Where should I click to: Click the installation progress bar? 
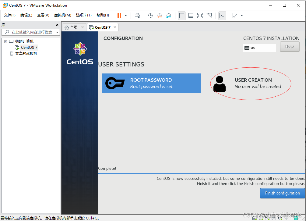(201, 173)
